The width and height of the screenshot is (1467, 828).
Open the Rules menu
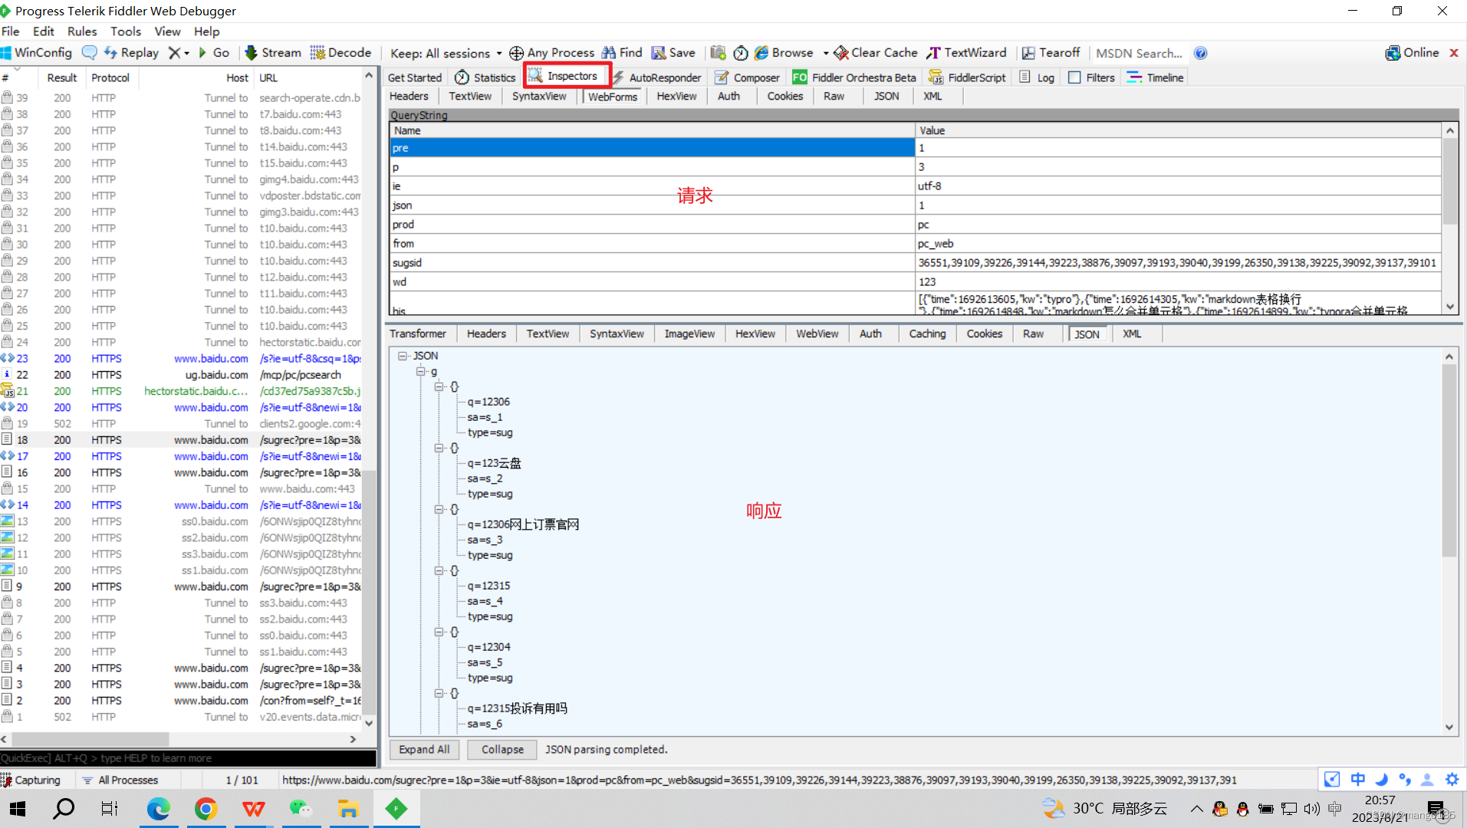point(82,31)
